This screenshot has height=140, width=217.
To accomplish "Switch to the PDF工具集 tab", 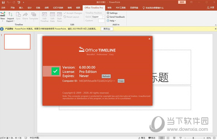I will [121, 8].
